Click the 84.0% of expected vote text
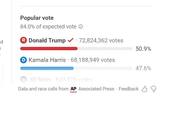 (x=48, y=27)
